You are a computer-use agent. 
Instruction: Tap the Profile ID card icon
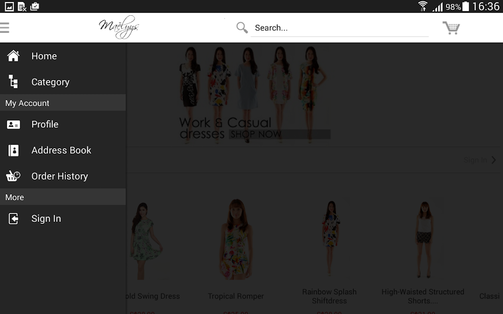[x=13, y=124]
